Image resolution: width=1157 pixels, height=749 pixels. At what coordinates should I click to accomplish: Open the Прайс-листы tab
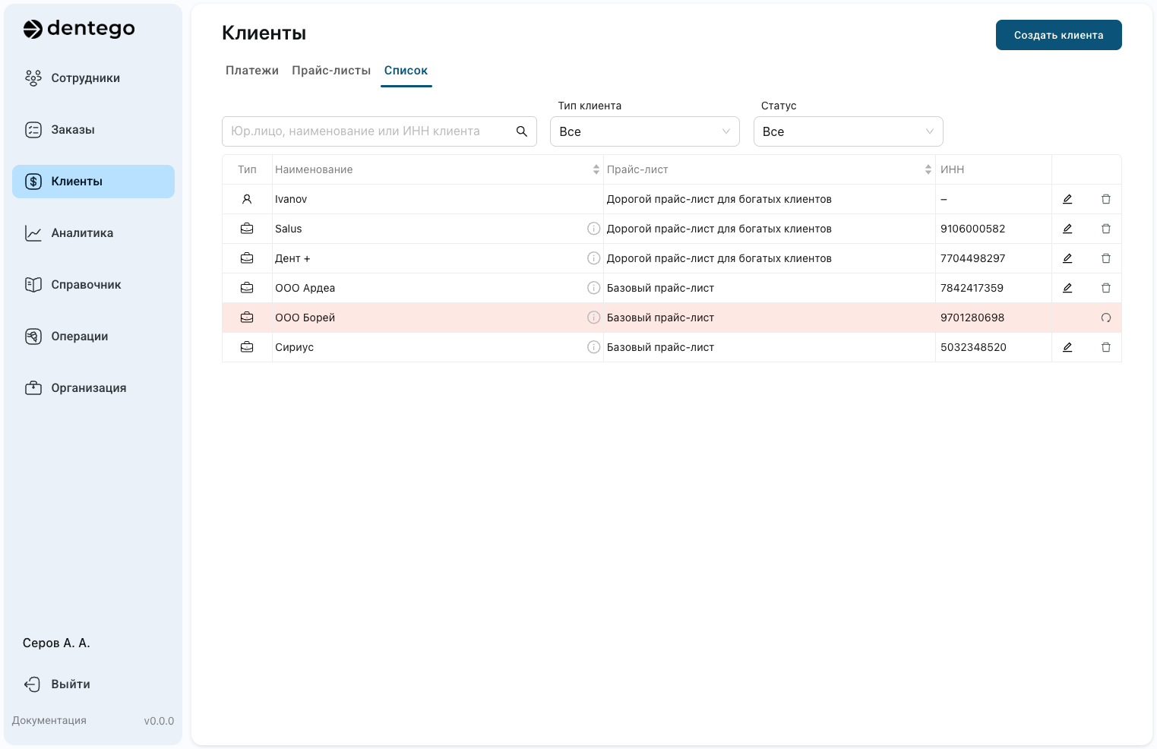tap(331, 71)
